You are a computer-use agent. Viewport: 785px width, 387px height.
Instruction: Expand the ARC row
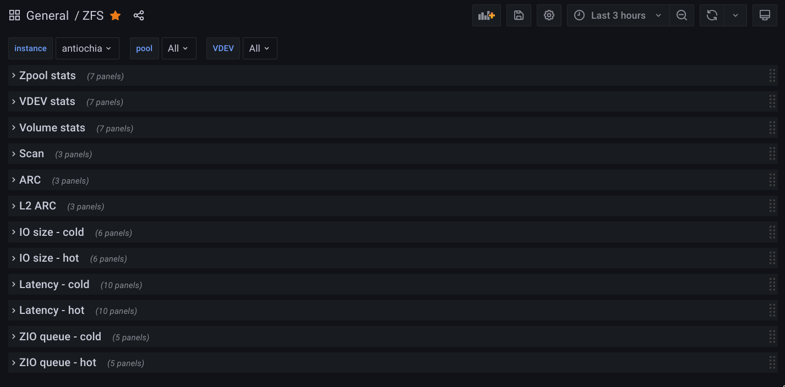tap(30, 180)
